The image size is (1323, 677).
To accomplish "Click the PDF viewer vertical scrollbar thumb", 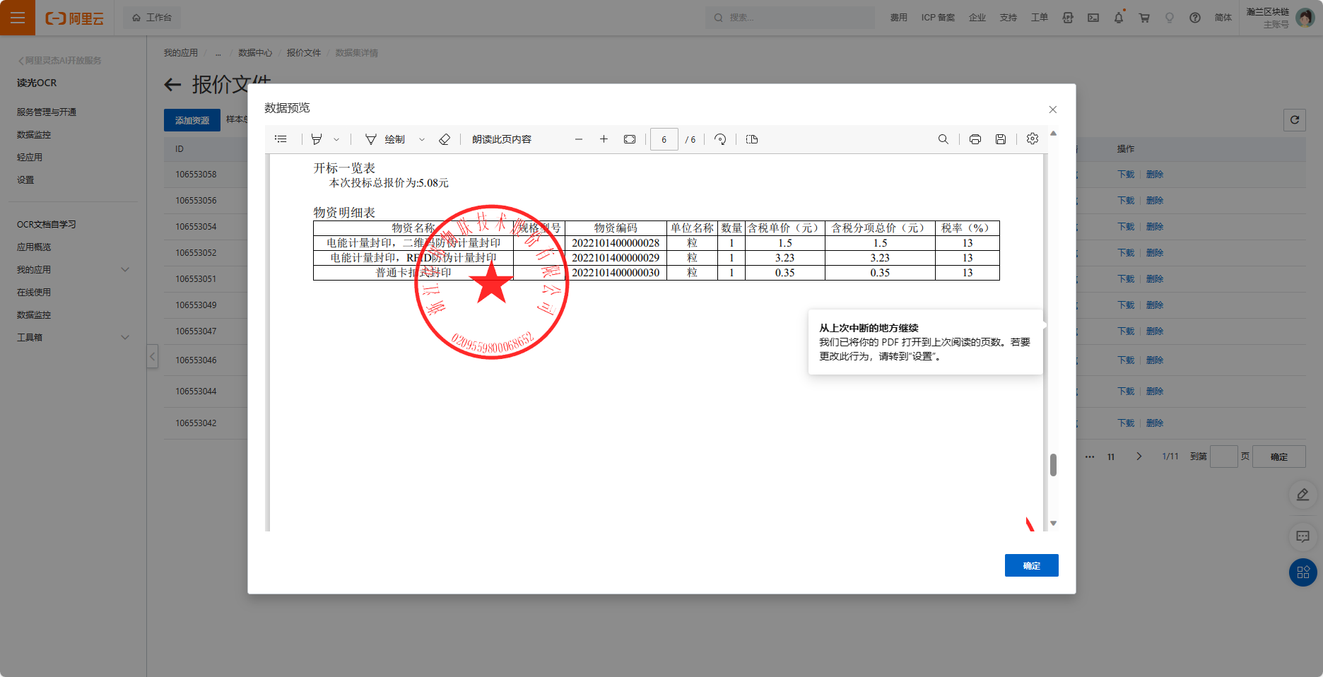I will 1053,465.
